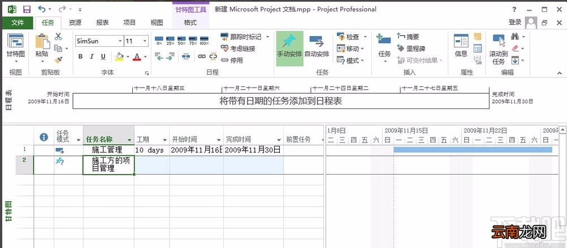Toggle Bold formatting
Image resolution: width=567 pixels, height=248 pixels.
(81, 56)
